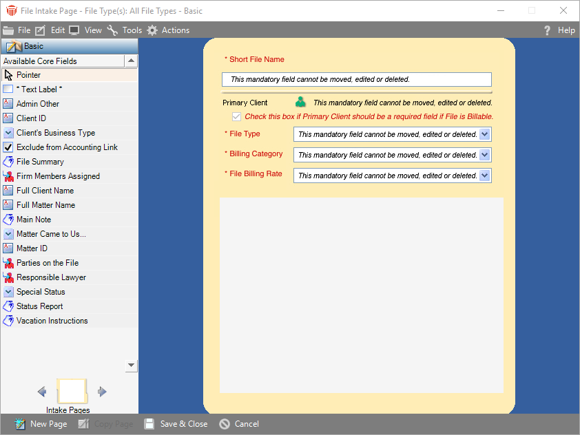Click the Matter ID field icon

[8, 248]
